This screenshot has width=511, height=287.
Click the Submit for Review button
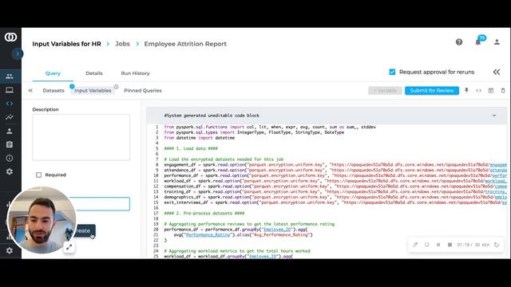pyautogui.click(x=432, y=90)
